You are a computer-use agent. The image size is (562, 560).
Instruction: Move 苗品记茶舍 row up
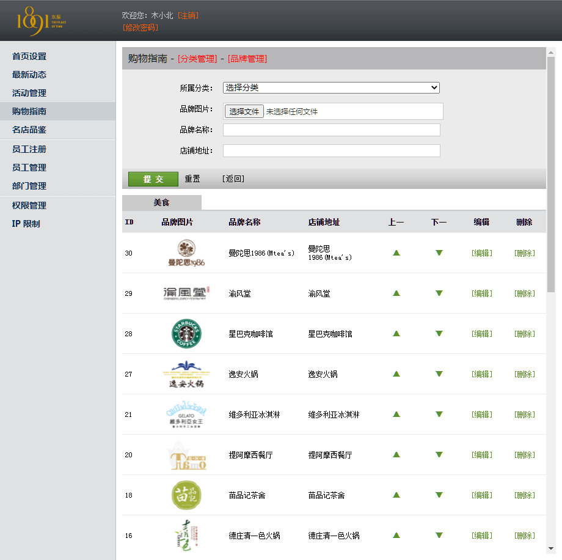[396, 495]
